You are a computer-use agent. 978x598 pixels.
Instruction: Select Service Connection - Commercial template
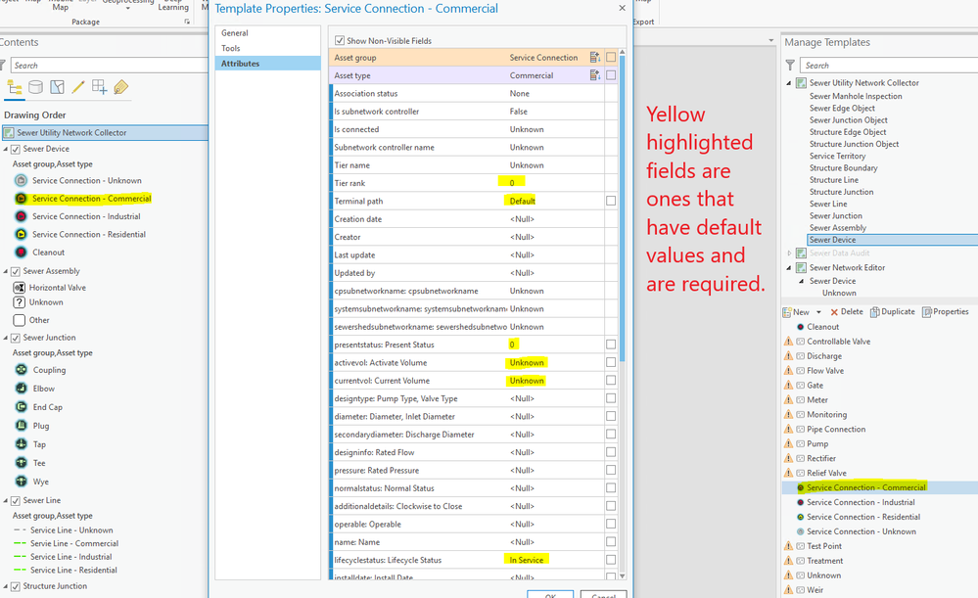coord(865,487)
